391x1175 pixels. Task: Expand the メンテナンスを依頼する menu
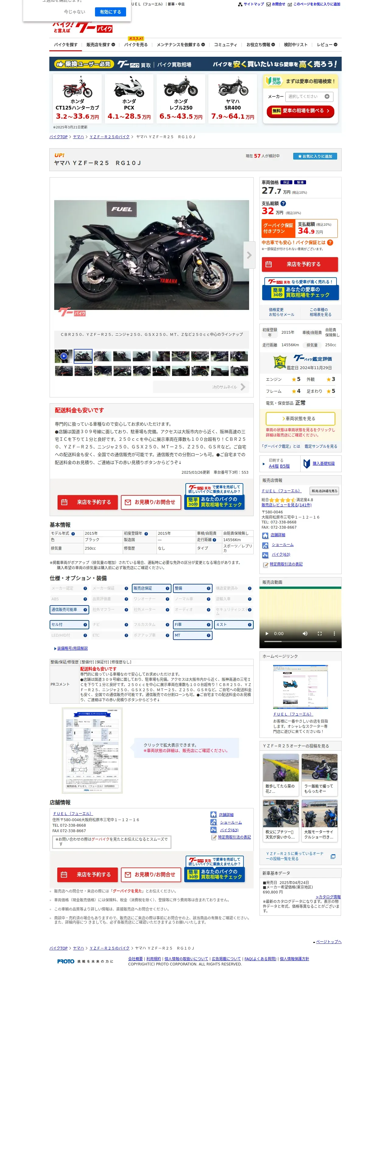pos(181,45)
